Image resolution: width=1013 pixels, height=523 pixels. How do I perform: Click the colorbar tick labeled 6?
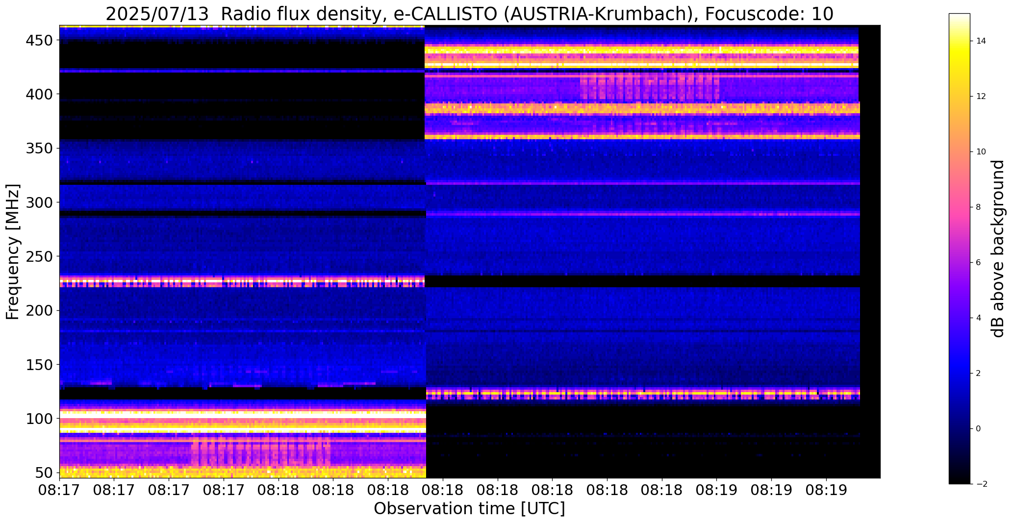coord(979,263)
